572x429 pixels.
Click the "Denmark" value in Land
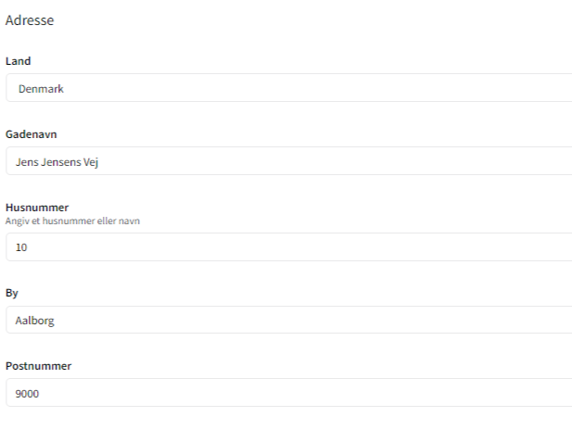[41, 89]
